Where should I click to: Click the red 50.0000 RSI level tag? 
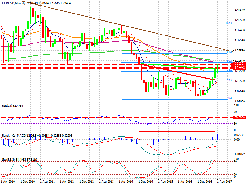tap(240, 117)
